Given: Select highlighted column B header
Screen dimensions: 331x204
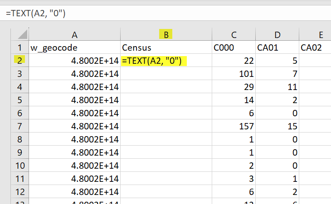Looking at the screenshot, I should click(166, 34).
